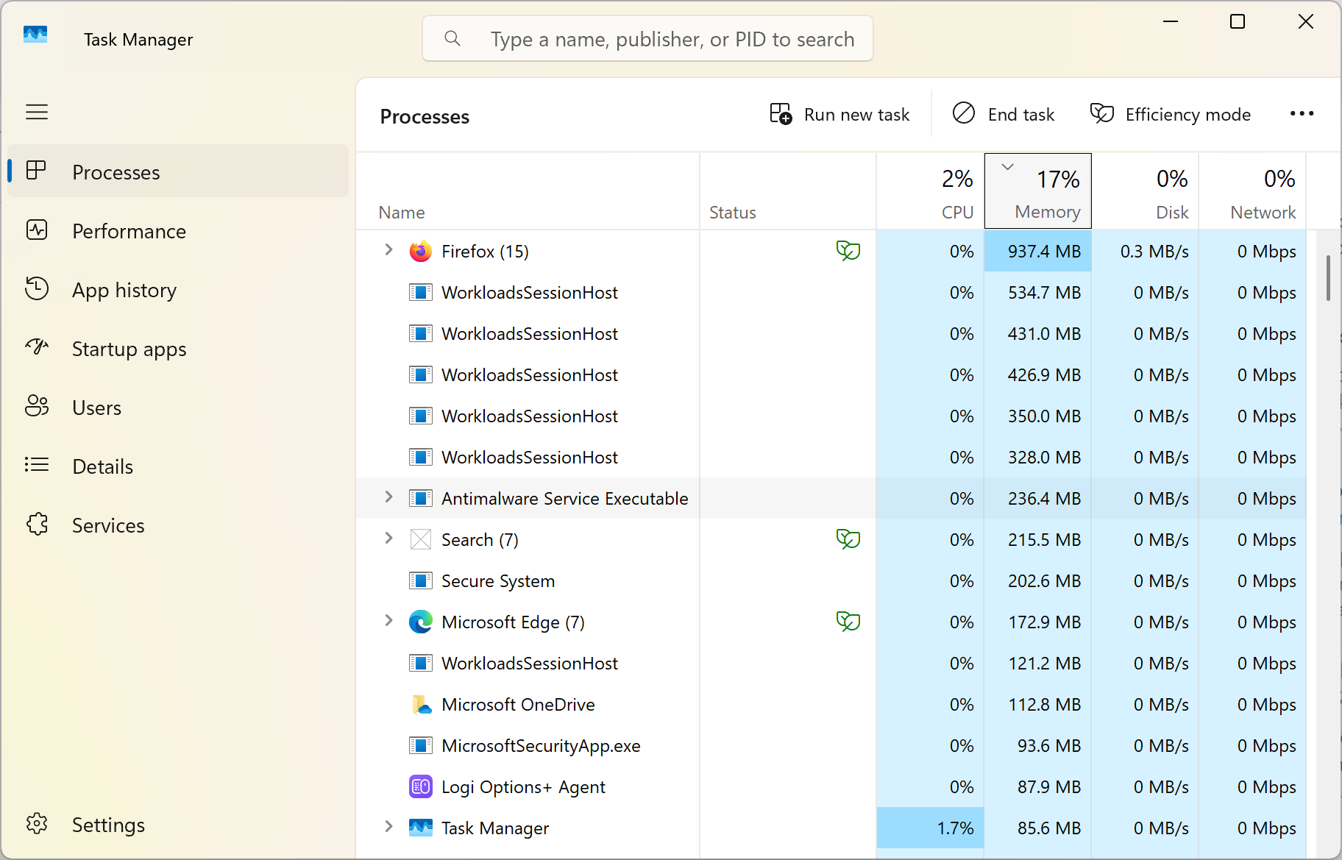This screenshot has width=1342, height=860.
Task: Click the Secure System process icon
Action: (421, 581)
